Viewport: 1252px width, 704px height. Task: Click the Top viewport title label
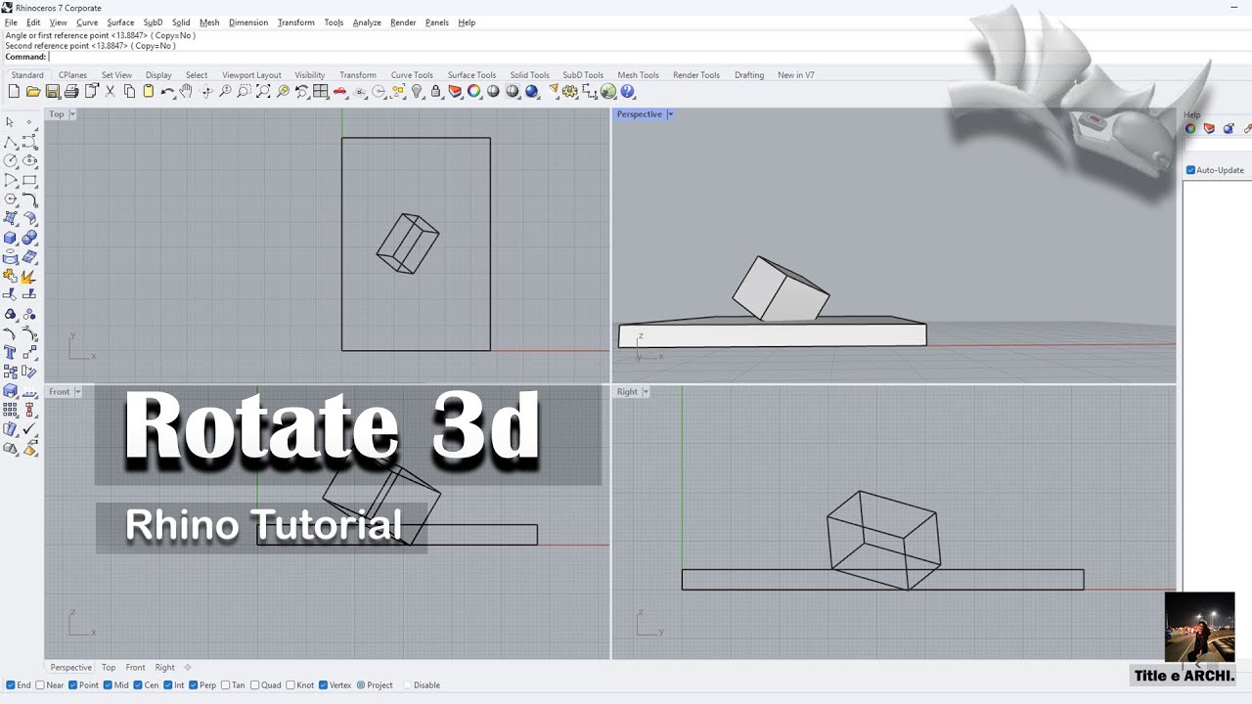[x=57, y=114]
